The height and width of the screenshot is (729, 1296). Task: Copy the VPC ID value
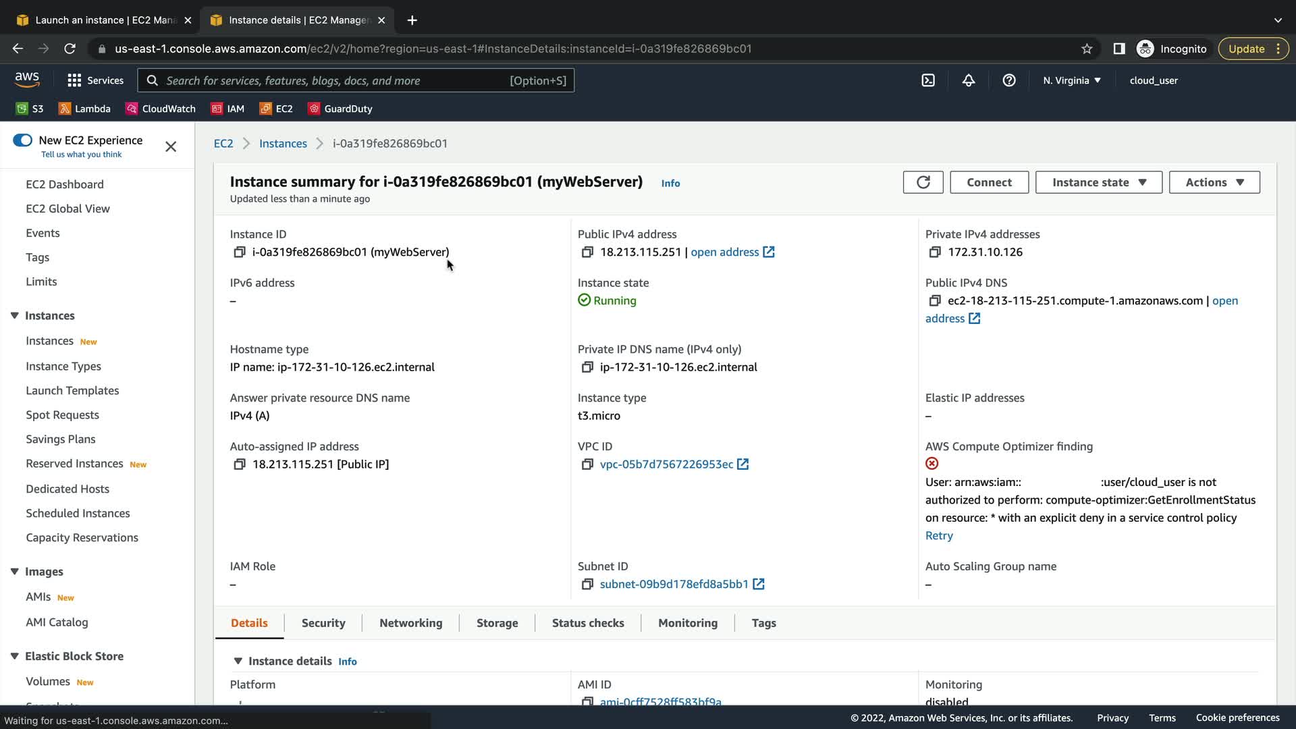tap(587, 464)
